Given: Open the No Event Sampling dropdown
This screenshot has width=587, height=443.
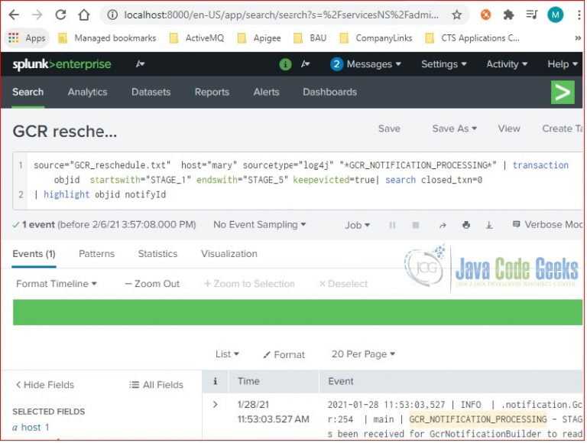Looking at the screenshot, I should coord(259,224).
